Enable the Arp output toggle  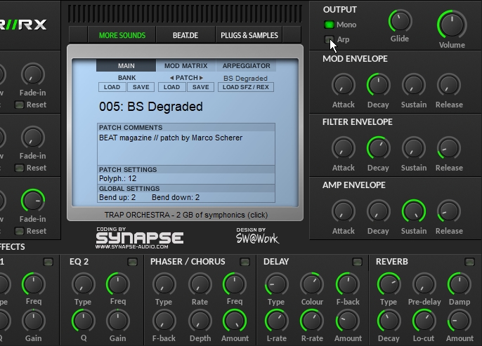(329, 40)
